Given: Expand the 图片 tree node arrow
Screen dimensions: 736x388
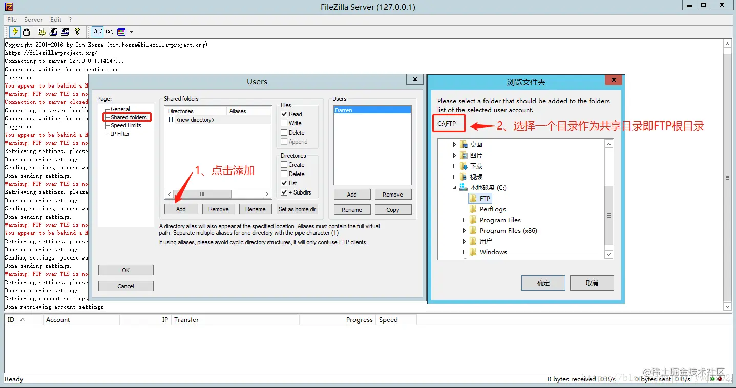Looking at the screenshot, I should click(454, 156).
